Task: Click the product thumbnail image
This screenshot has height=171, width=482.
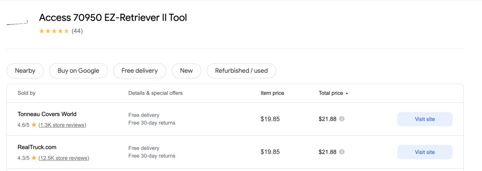Action: (17, 23)
